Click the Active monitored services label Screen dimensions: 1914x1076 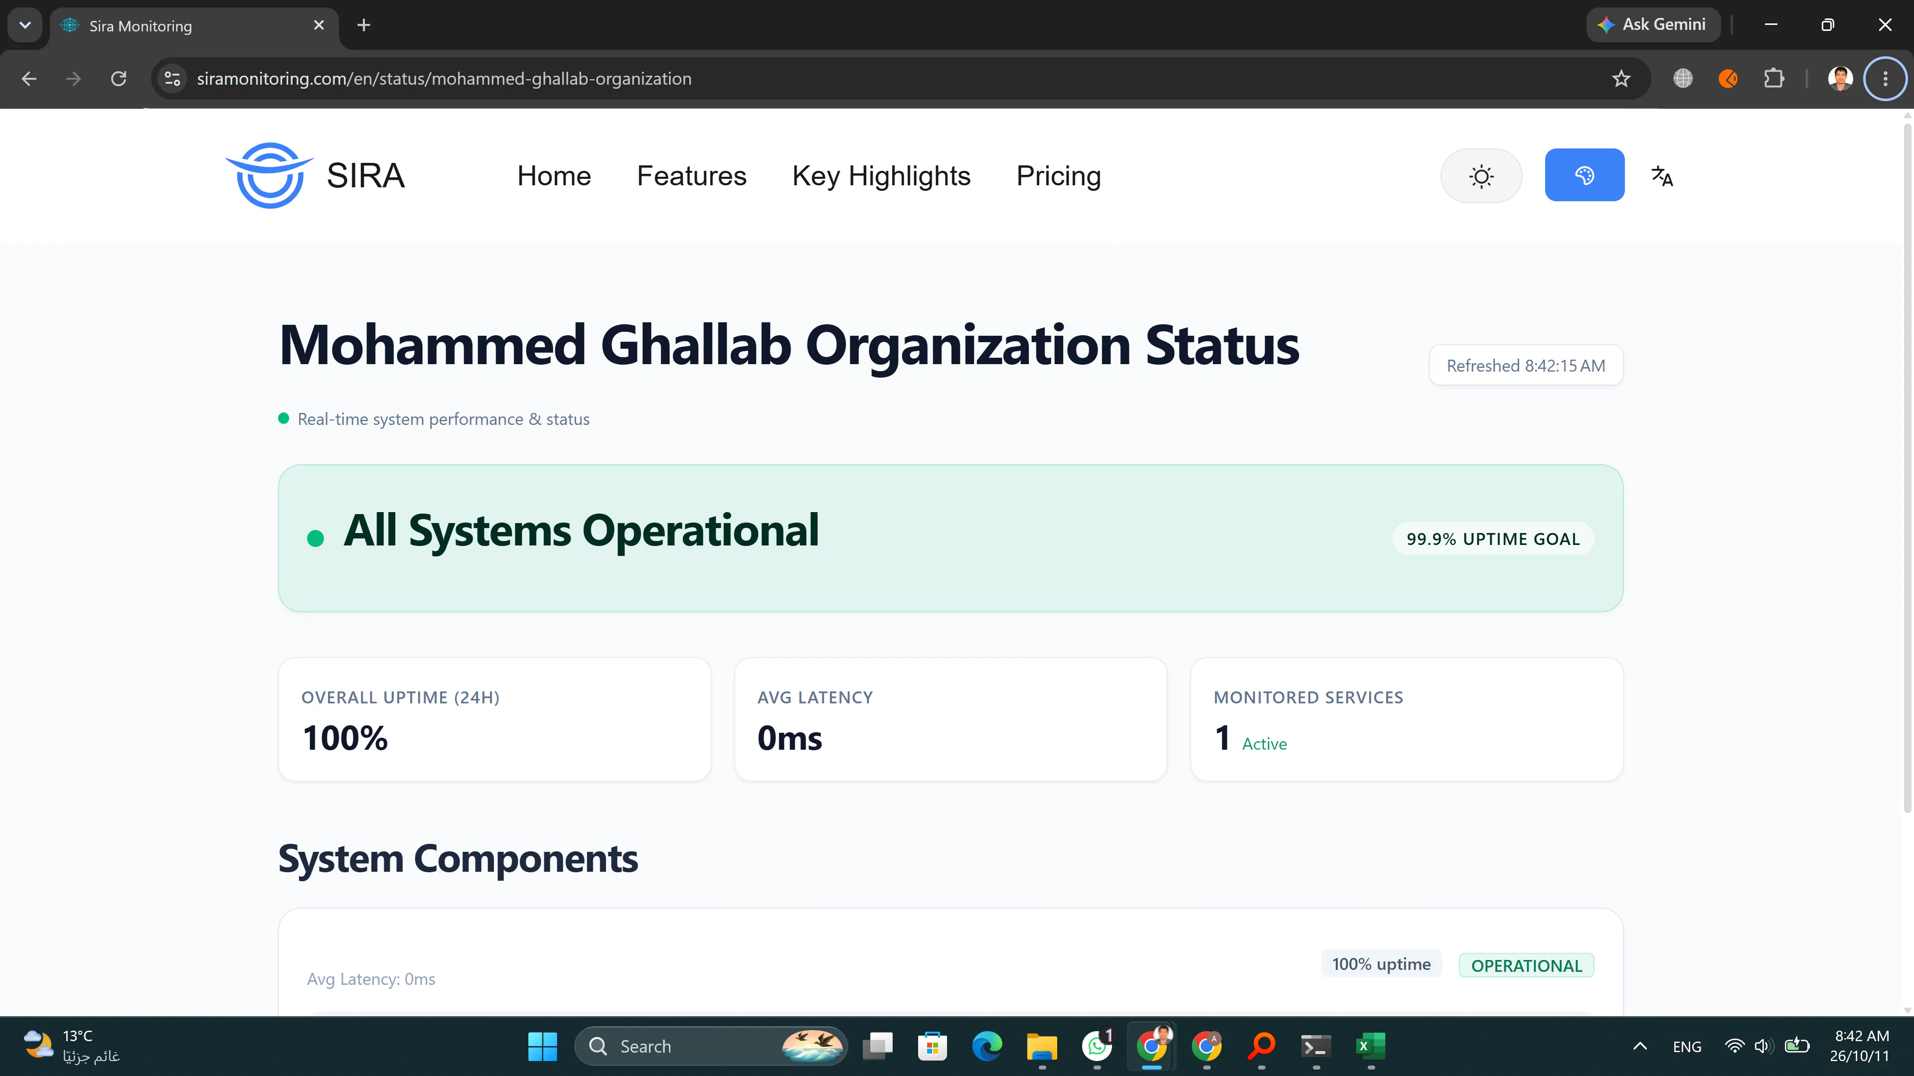[1264, 744]
